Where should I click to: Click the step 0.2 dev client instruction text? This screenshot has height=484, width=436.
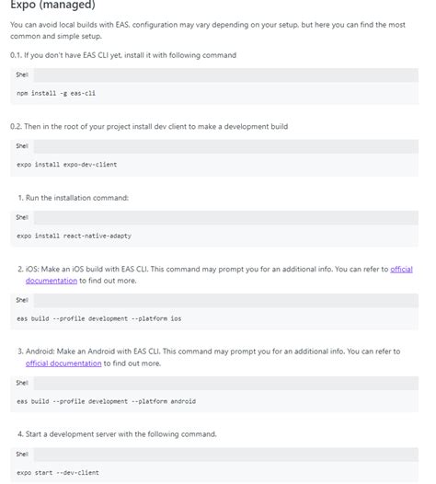click(x=149, y=127)
